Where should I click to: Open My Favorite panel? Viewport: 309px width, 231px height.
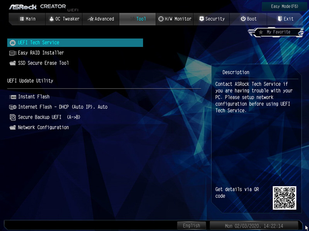276,32
